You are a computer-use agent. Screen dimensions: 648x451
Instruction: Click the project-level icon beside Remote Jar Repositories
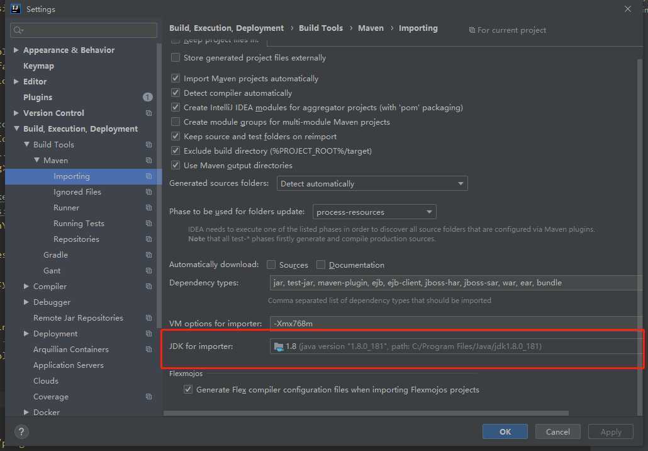(x=148, y=317)
